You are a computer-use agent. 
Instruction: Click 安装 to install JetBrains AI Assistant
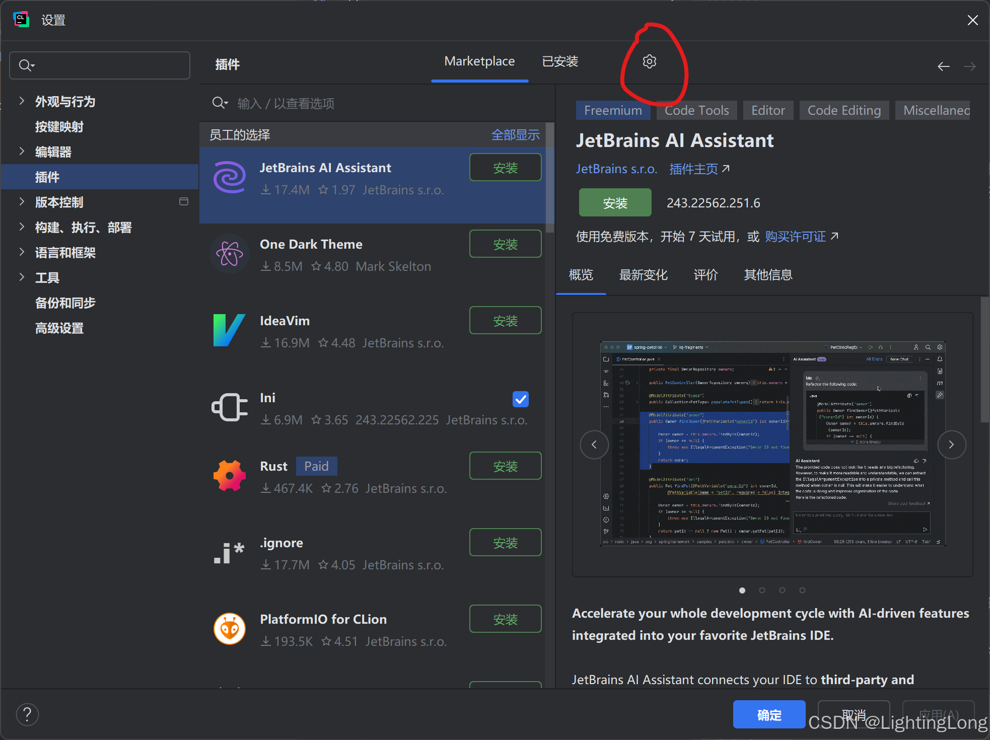click(615, 202)
